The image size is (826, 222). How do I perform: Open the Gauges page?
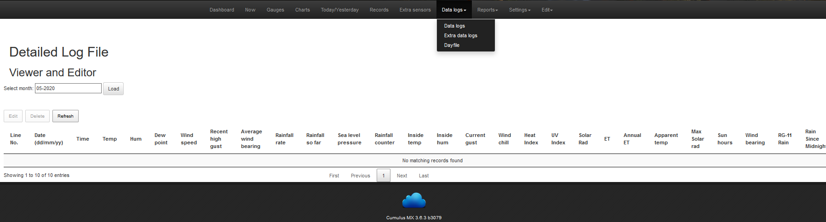point(275,10)
